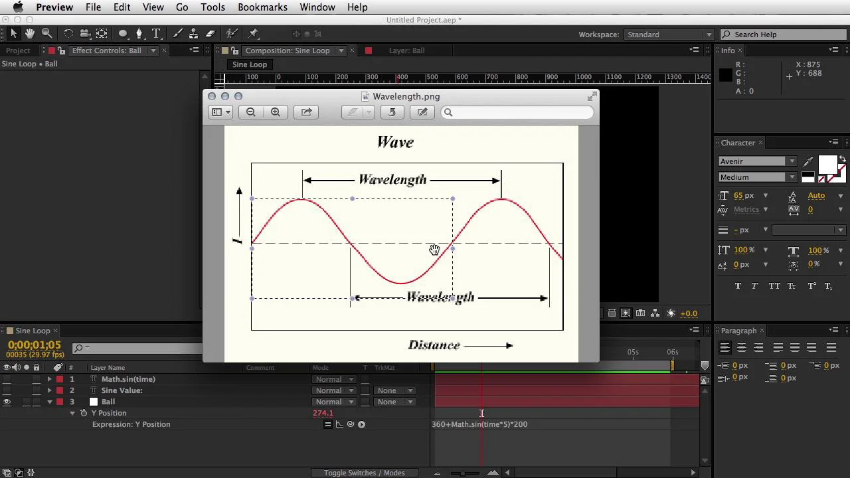Toggle Faux Italic in Character panel

754,286
